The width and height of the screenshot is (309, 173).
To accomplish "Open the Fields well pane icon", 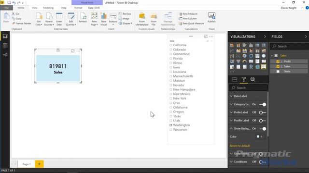I will pos(235,79).
